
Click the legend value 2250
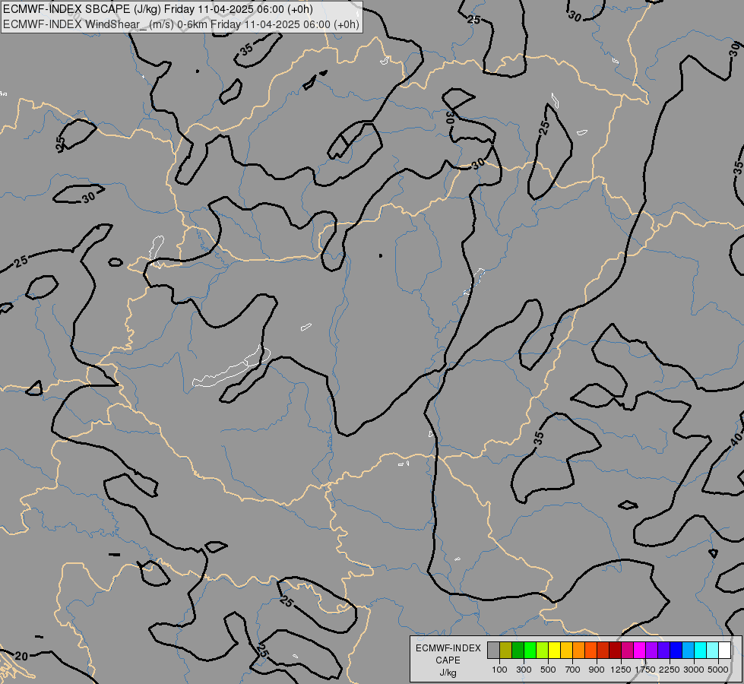tap(670, 670)
